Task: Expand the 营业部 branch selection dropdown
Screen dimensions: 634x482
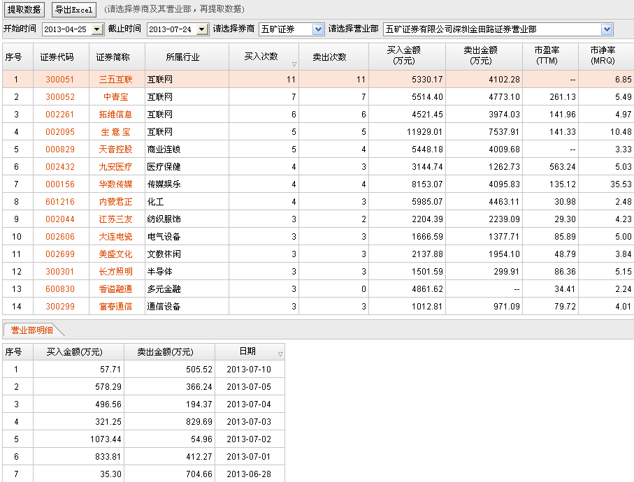Action: click(x=606, y=29)
